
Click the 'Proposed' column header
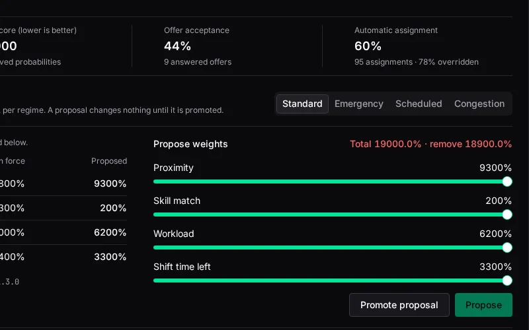(x=109, y=161)
